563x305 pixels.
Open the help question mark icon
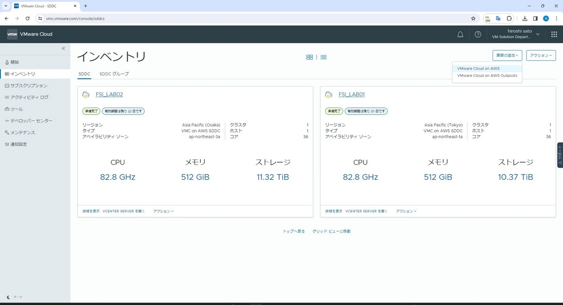(x=478, y=34)
